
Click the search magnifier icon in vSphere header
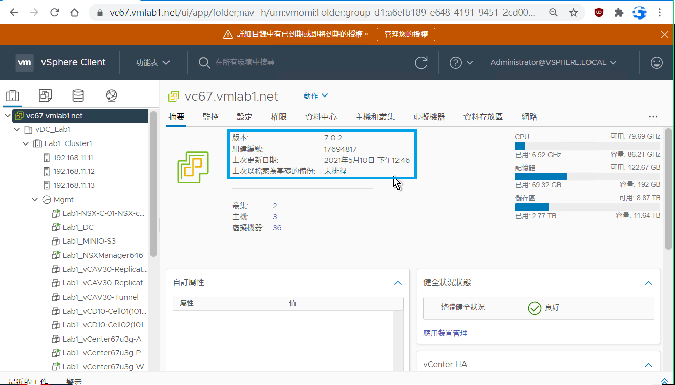click(x=204, y=62)
